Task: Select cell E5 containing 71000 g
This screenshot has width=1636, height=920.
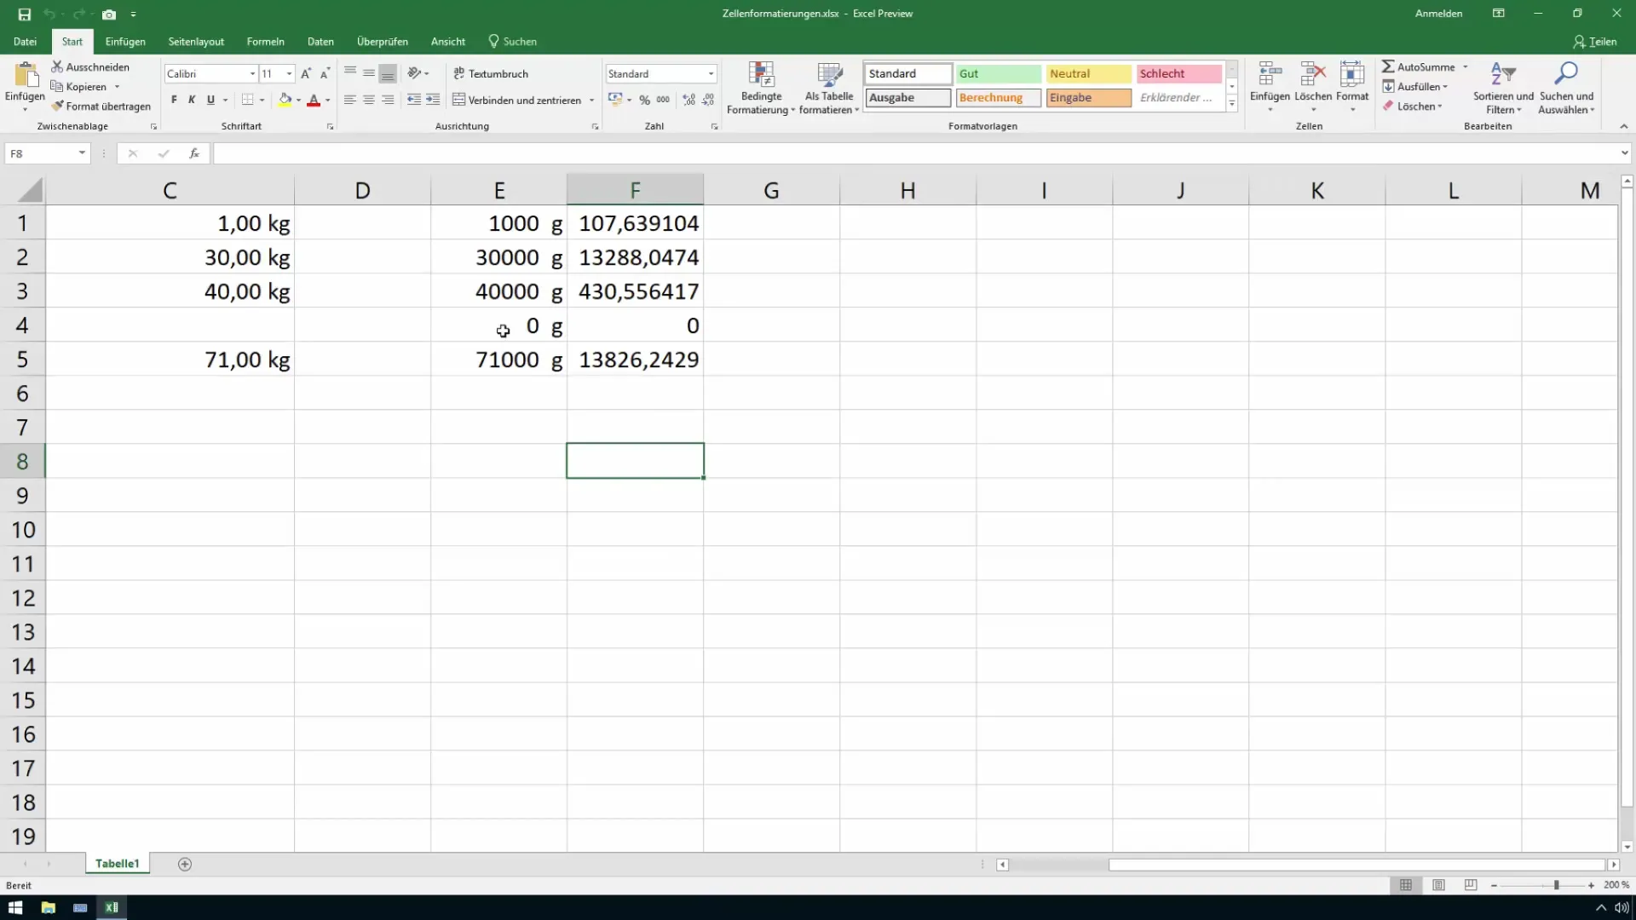Action: click(x=498, y=359)
